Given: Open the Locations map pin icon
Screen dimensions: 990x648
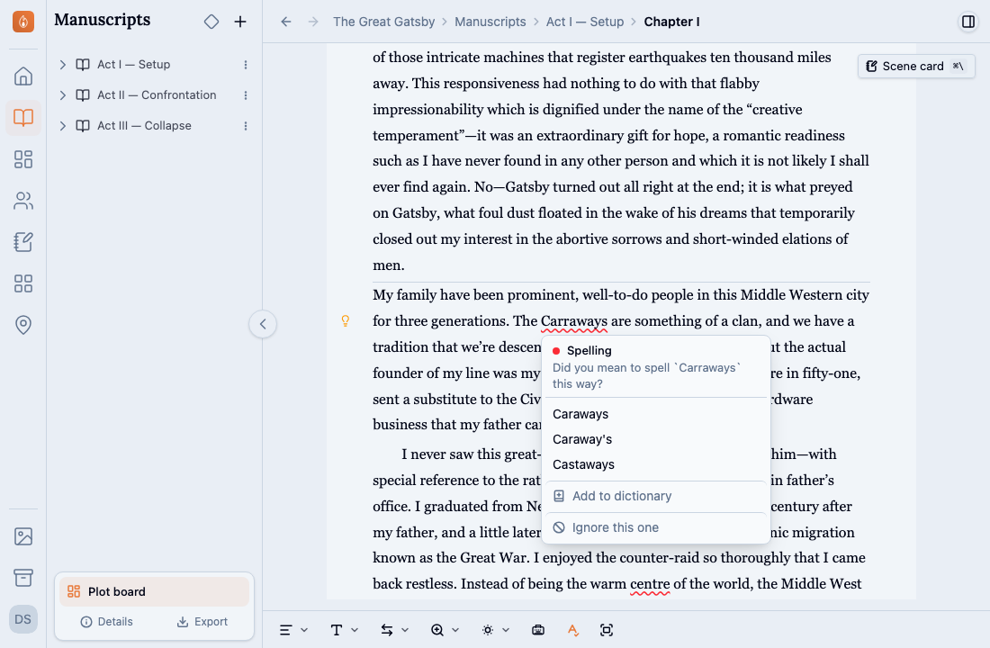Looking at the screenshot, I should (x=23, y=325).
